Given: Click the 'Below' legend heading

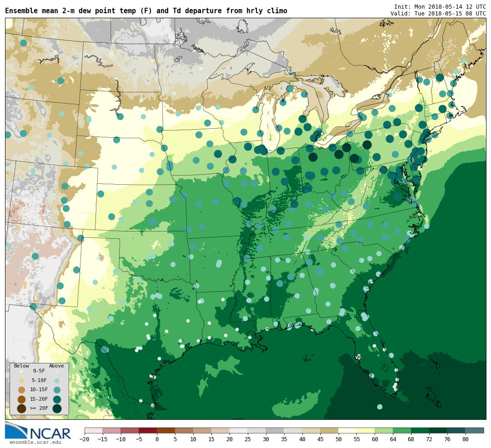Looking at the screenshot, I should [x=22, y=366].
